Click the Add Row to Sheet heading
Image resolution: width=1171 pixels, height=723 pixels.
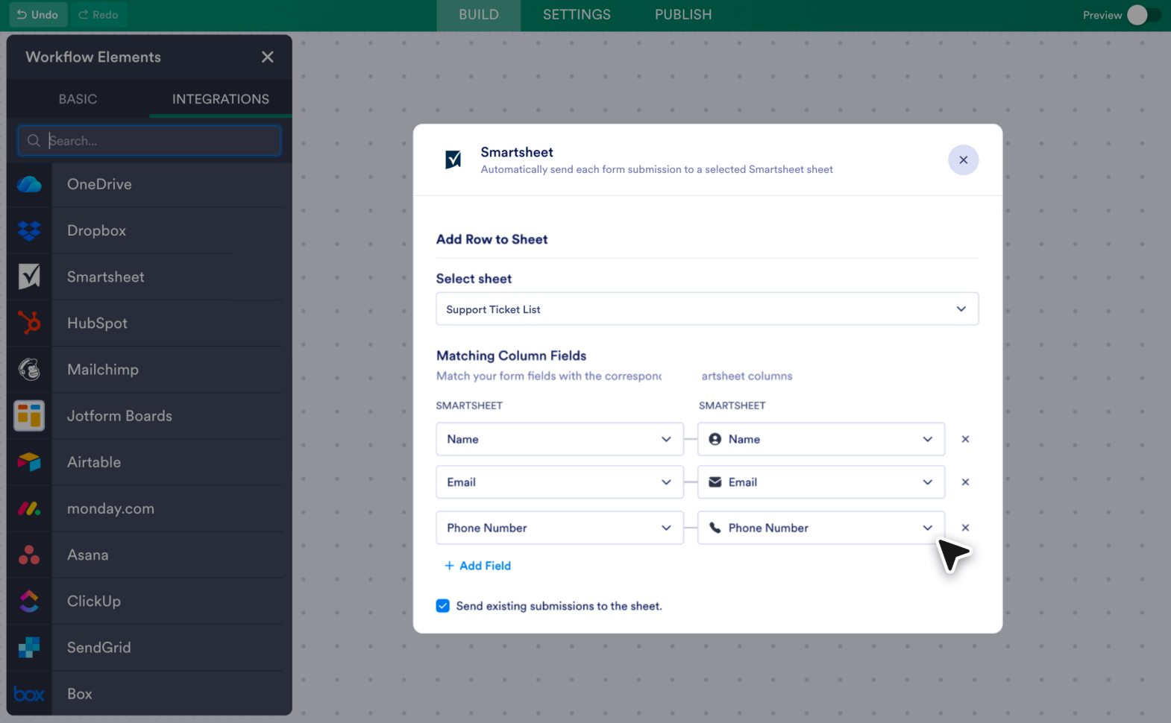(492, 239)
